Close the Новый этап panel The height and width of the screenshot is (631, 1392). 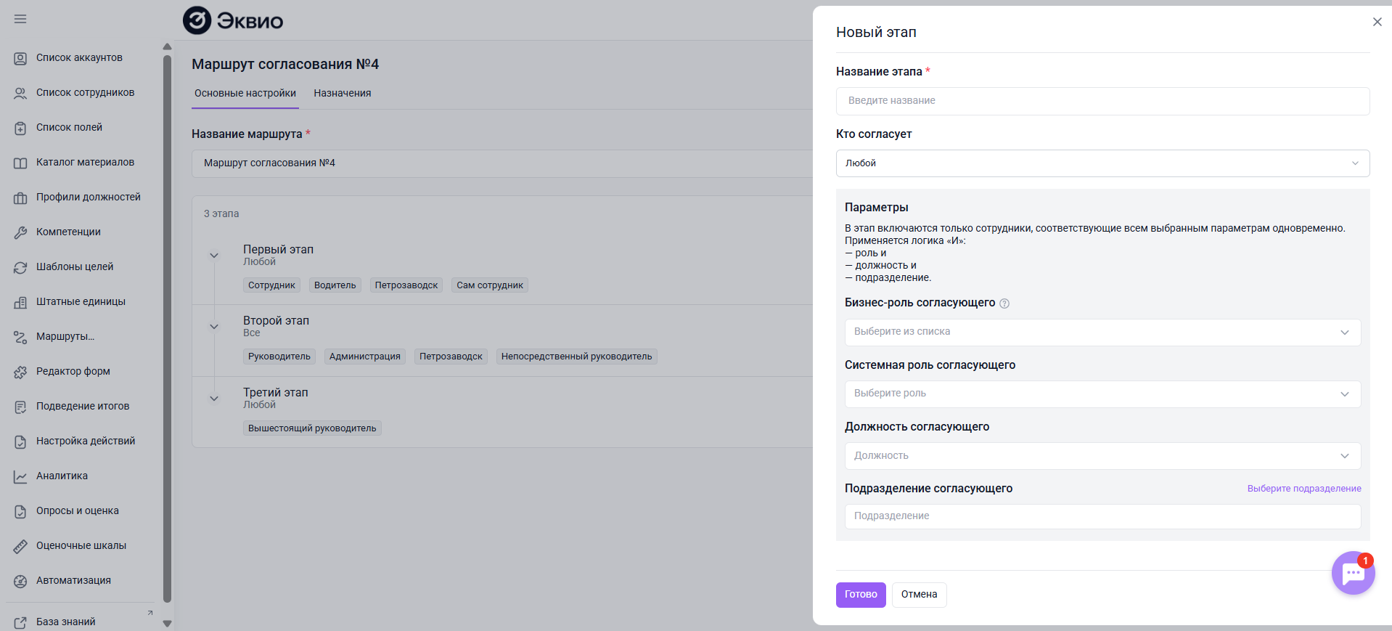[x=1377, y=22]
